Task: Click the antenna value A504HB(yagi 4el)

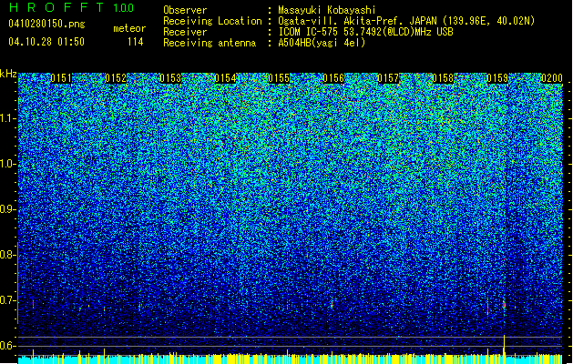Action: point(322,43)
